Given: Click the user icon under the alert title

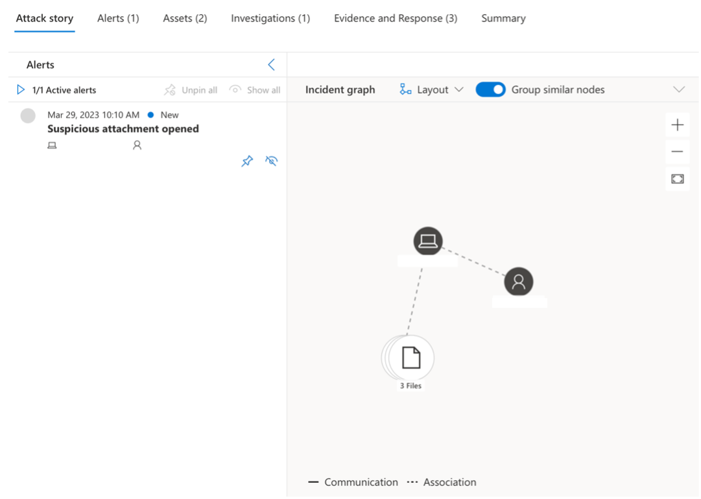Looking at the screenshot, I should tap(137, 145).
